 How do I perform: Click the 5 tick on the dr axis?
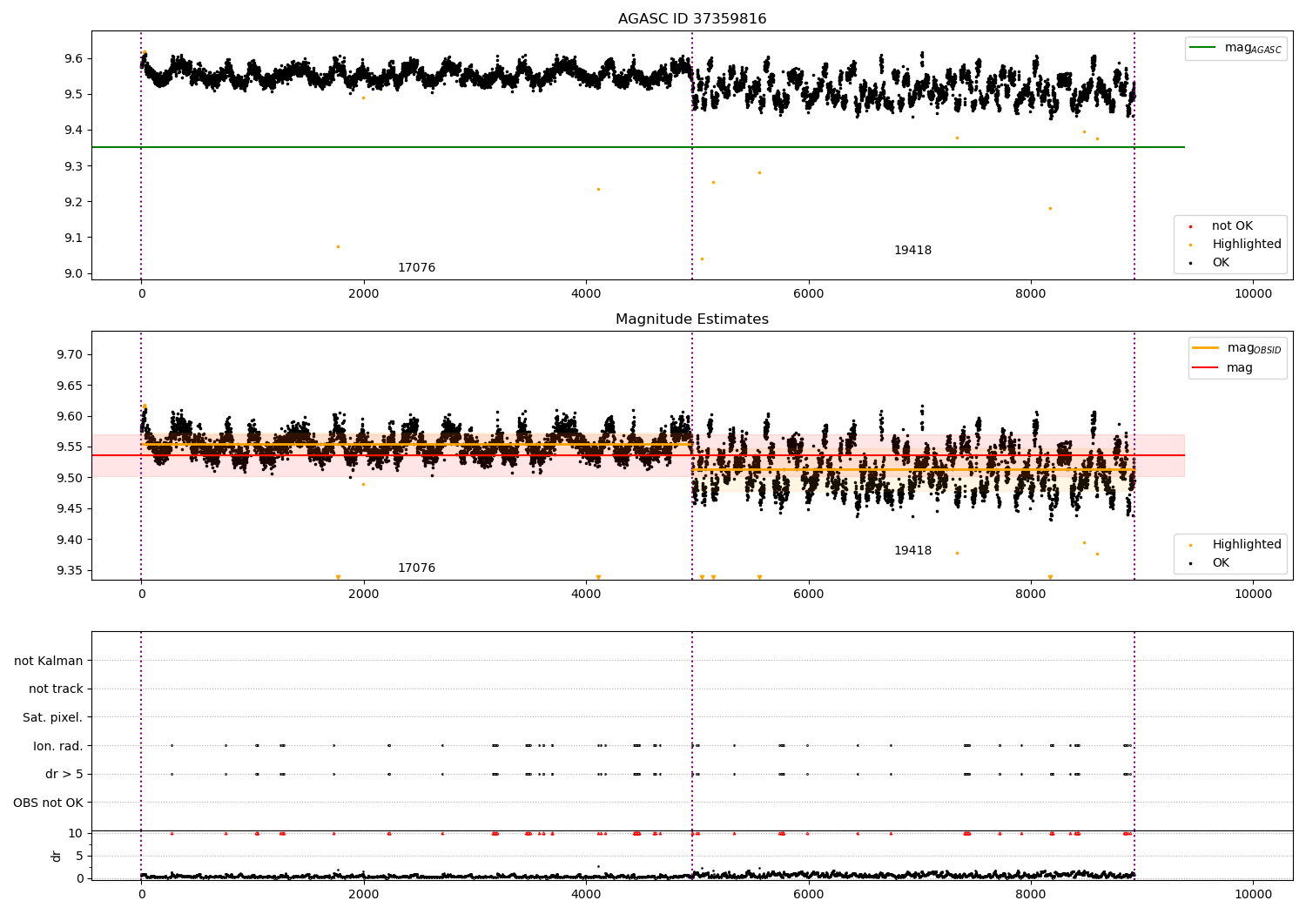79,857
